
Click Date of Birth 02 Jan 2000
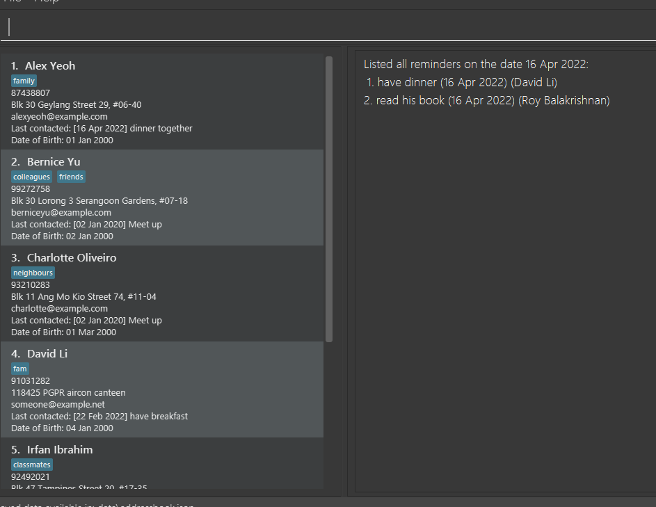pyautogui.click(x=63, y=236)
